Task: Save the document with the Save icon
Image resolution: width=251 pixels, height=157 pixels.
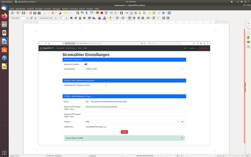Action: (24, 13)
